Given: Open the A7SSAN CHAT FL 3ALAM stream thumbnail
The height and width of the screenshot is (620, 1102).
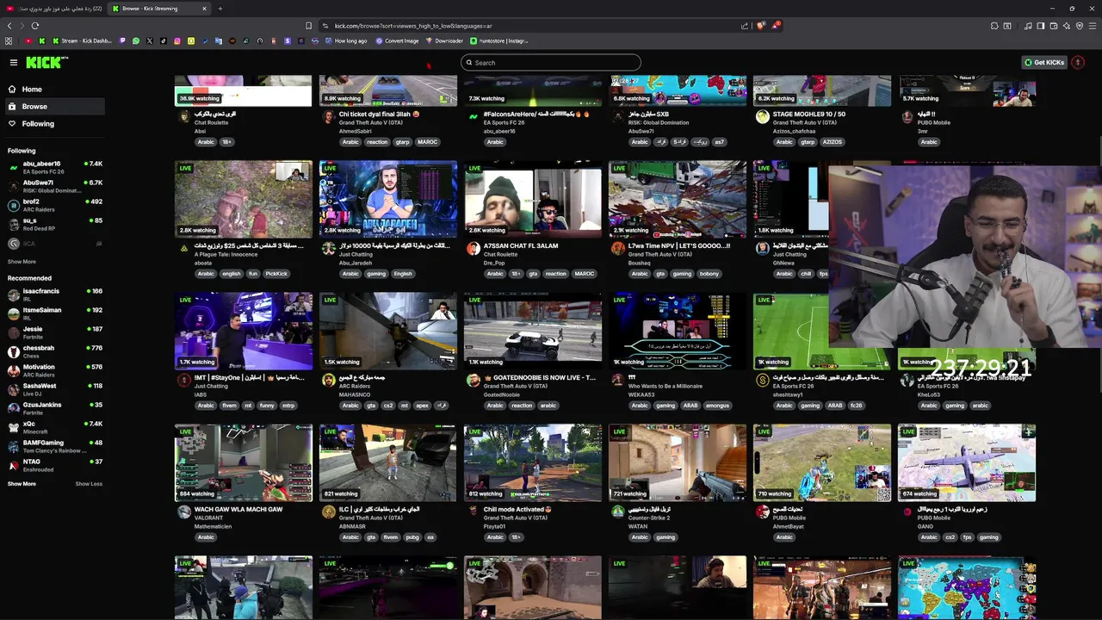Looking at the screenshot, I should point(533,199).
